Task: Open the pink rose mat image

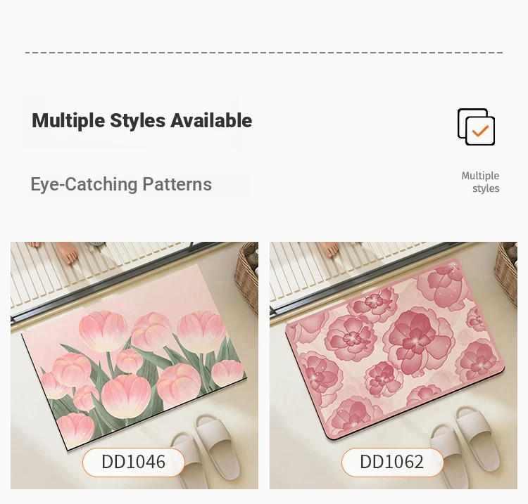Action: click(x=394, y=365)
